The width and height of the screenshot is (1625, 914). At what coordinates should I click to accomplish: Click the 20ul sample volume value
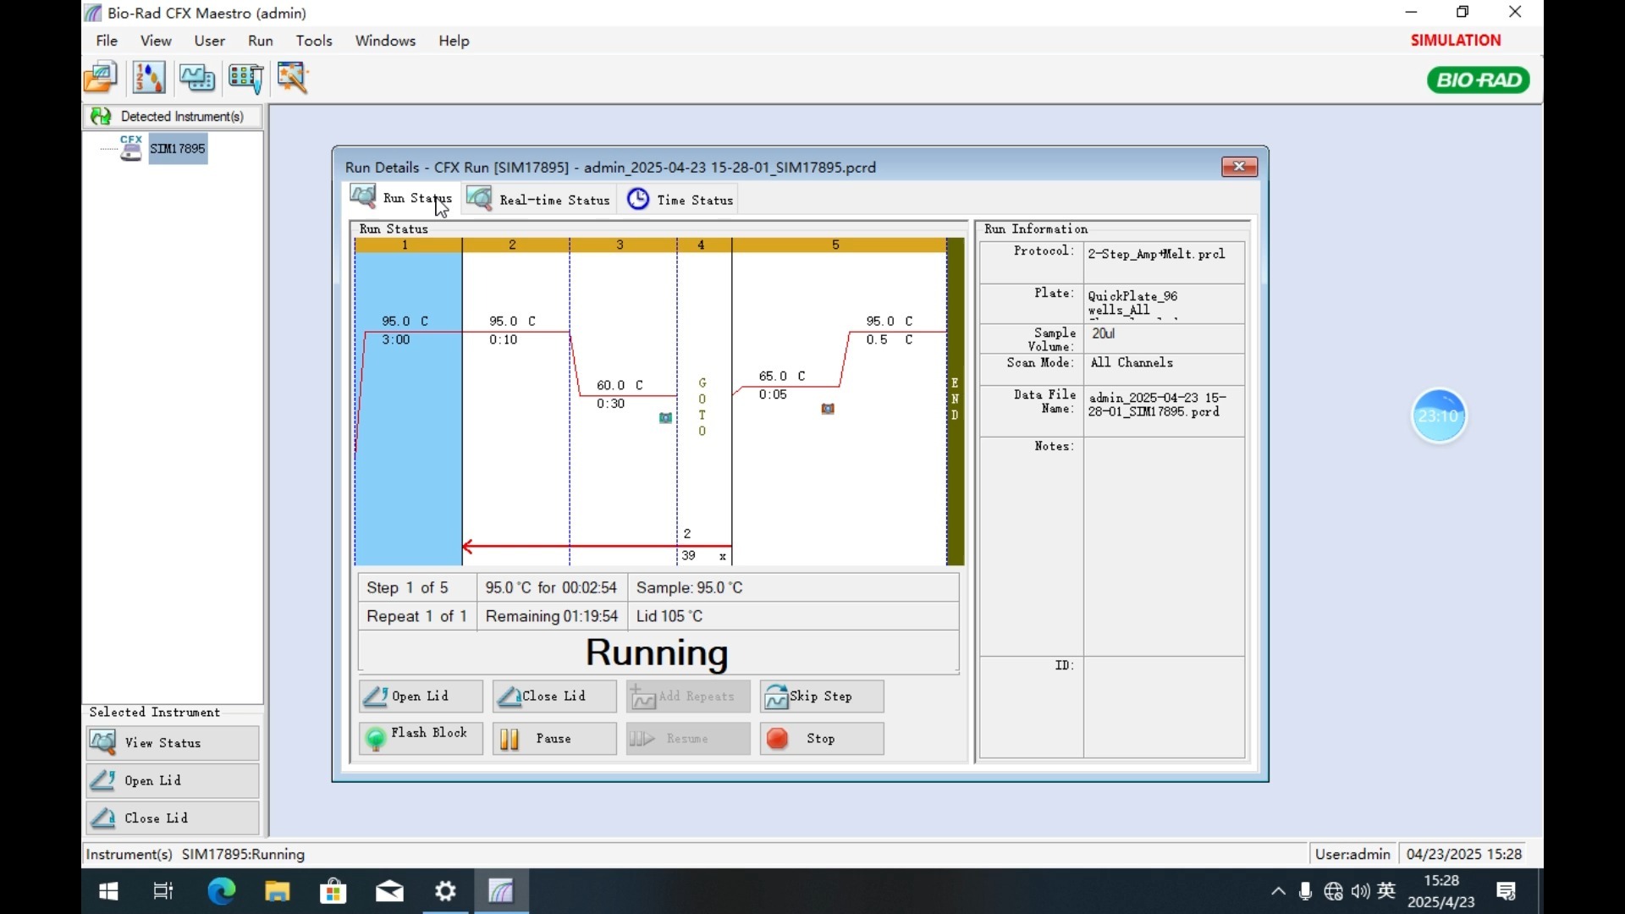[1103, 333]
